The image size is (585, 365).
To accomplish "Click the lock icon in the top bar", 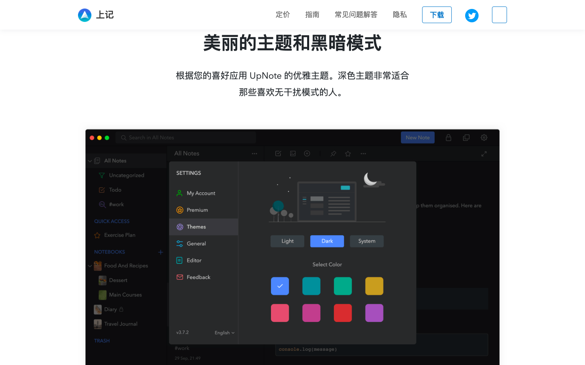I will [x=448, y=137].
